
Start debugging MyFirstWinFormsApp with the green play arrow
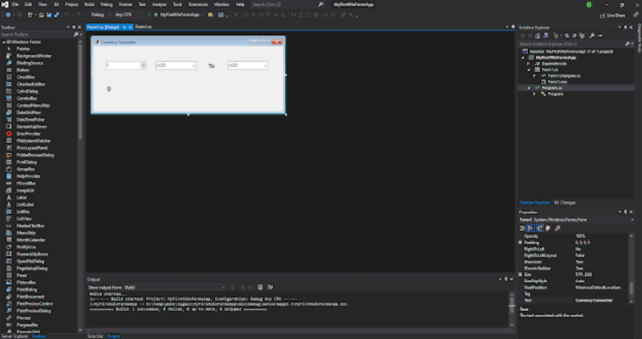[156, 15]
